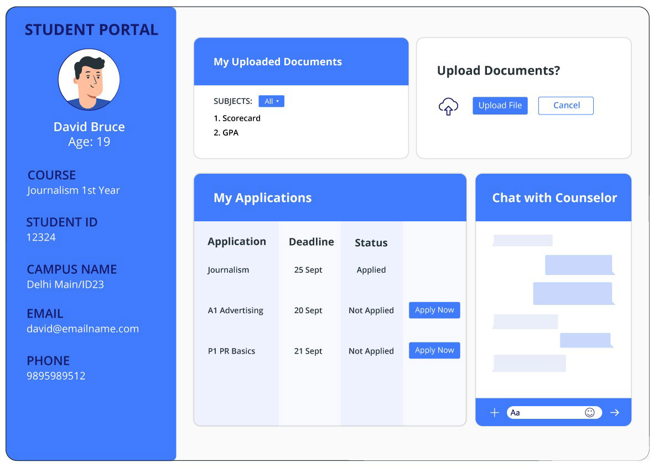This screenshot has width=654, height=467.
Task: Click Not Applied status for P1 PR Basics
Action: [x=371, y=351]
